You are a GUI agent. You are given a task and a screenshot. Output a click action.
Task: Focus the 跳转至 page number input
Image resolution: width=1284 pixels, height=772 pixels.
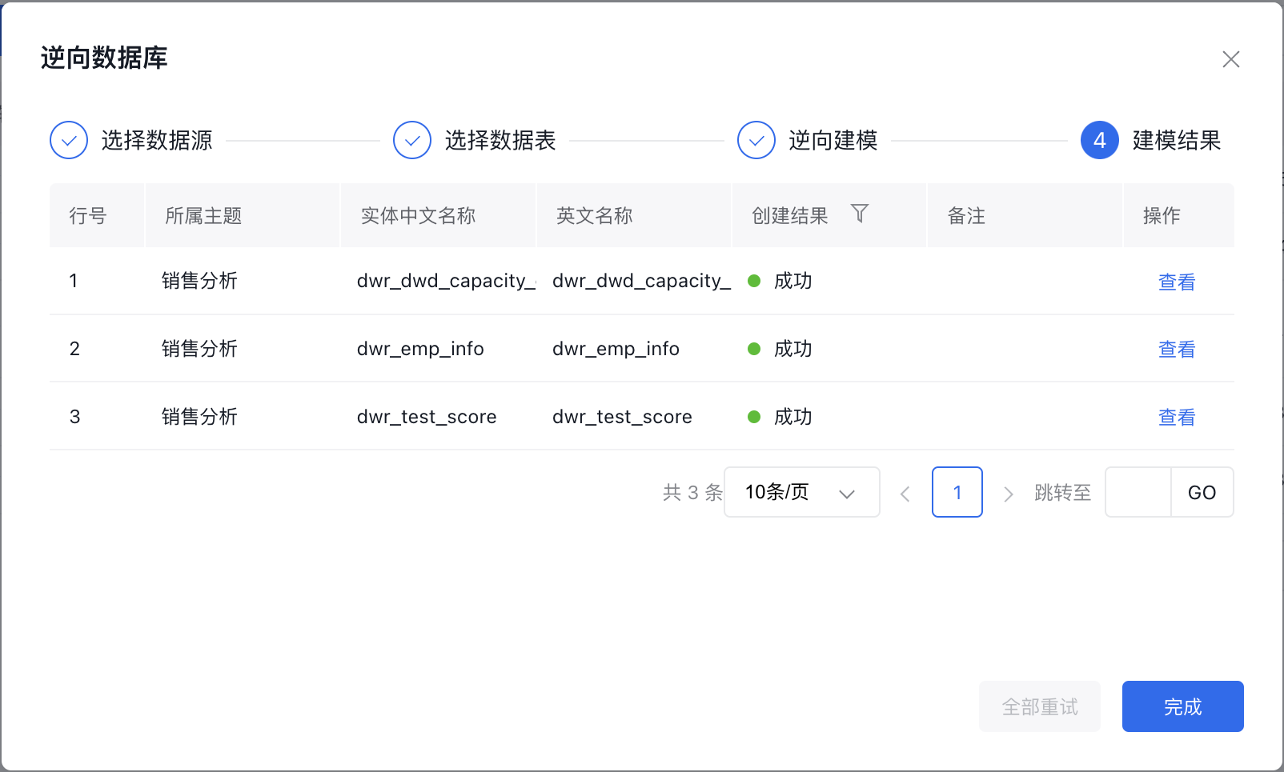[1138, 492]
